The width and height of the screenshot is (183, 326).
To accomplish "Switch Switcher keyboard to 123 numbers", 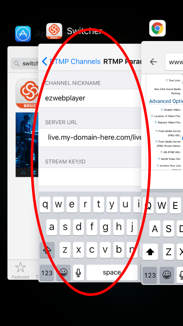I will tap(47, 273).
